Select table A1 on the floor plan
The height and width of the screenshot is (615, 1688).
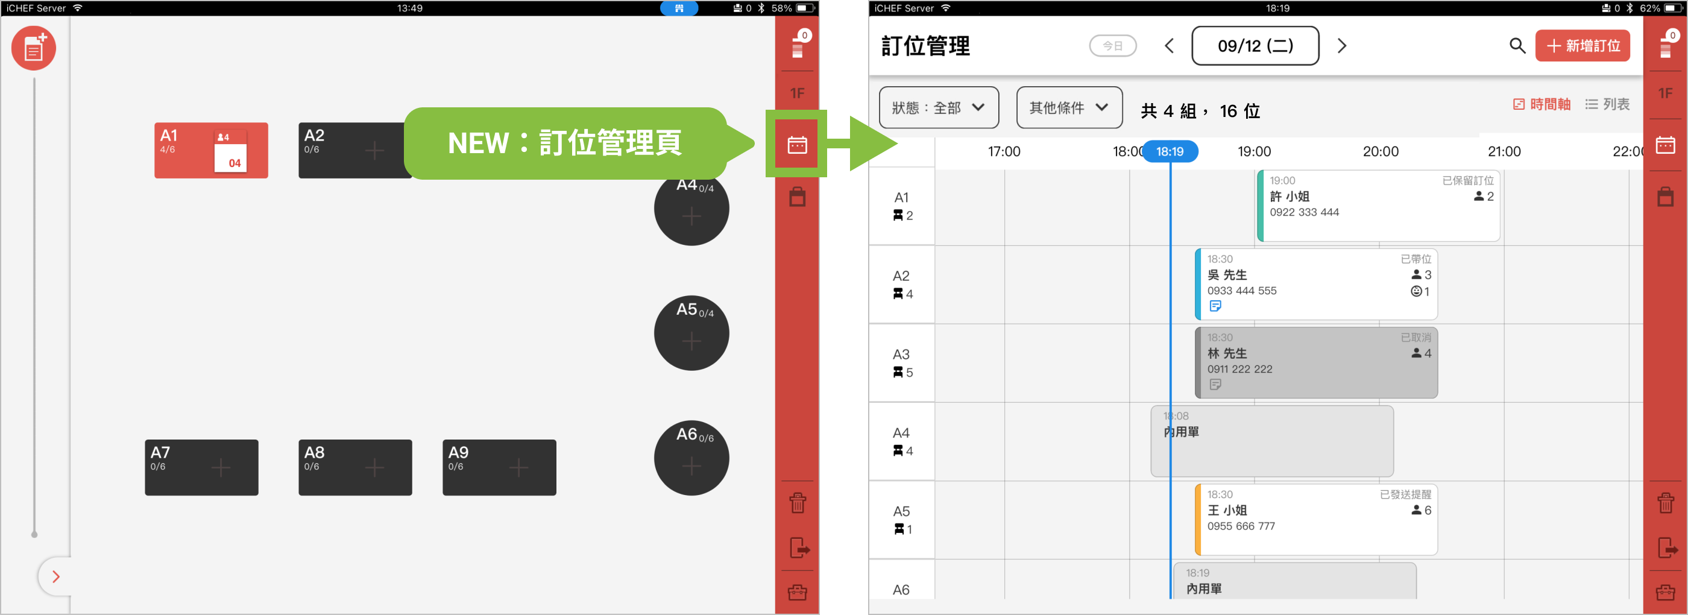click(x=210, y=150)
